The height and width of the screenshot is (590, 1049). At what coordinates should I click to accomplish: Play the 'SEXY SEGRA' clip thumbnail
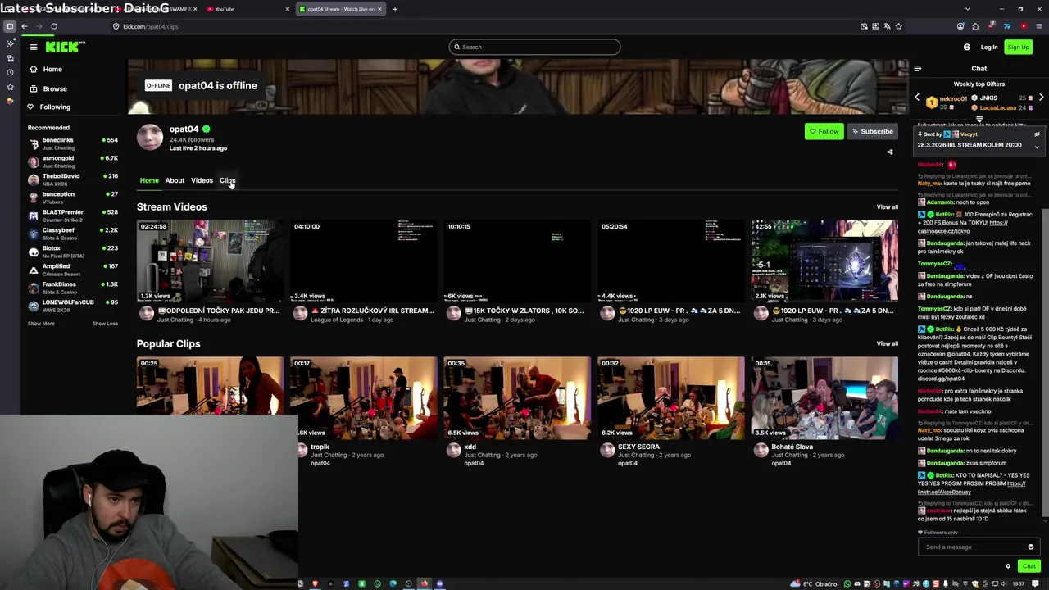point(670,397)
